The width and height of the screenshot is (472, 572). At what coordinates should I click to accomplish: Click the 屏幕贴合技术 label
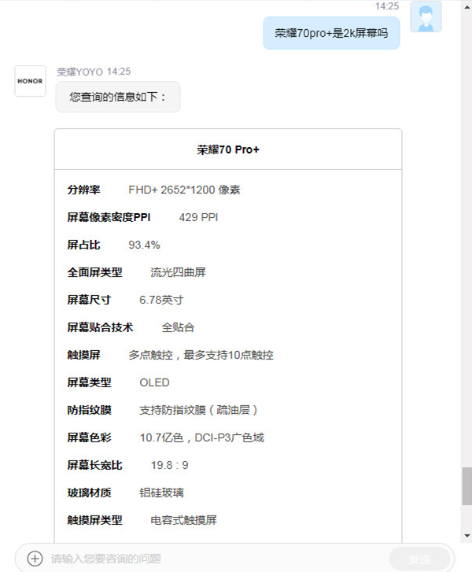[101, 327]
